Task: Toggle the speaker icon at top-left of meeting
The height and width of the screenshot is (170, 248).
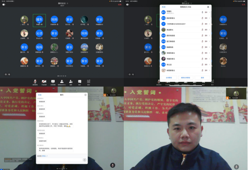Action: click(x=4, y=4)
